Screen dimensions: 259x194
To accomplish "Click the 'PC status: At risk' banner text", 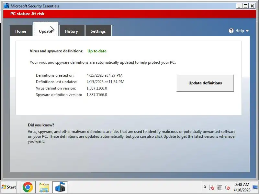I will (x=28, y=14).
